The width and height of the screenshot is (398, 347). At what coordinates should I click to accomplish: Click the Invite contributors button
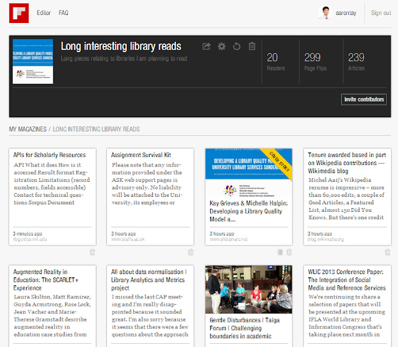tap(364, 100)
